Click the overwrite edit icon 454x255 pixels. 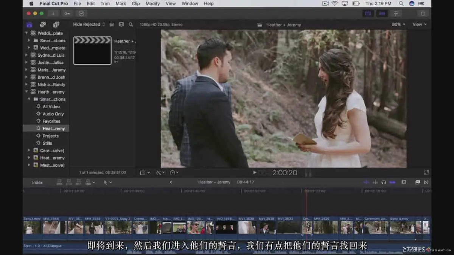pos(89,182)
